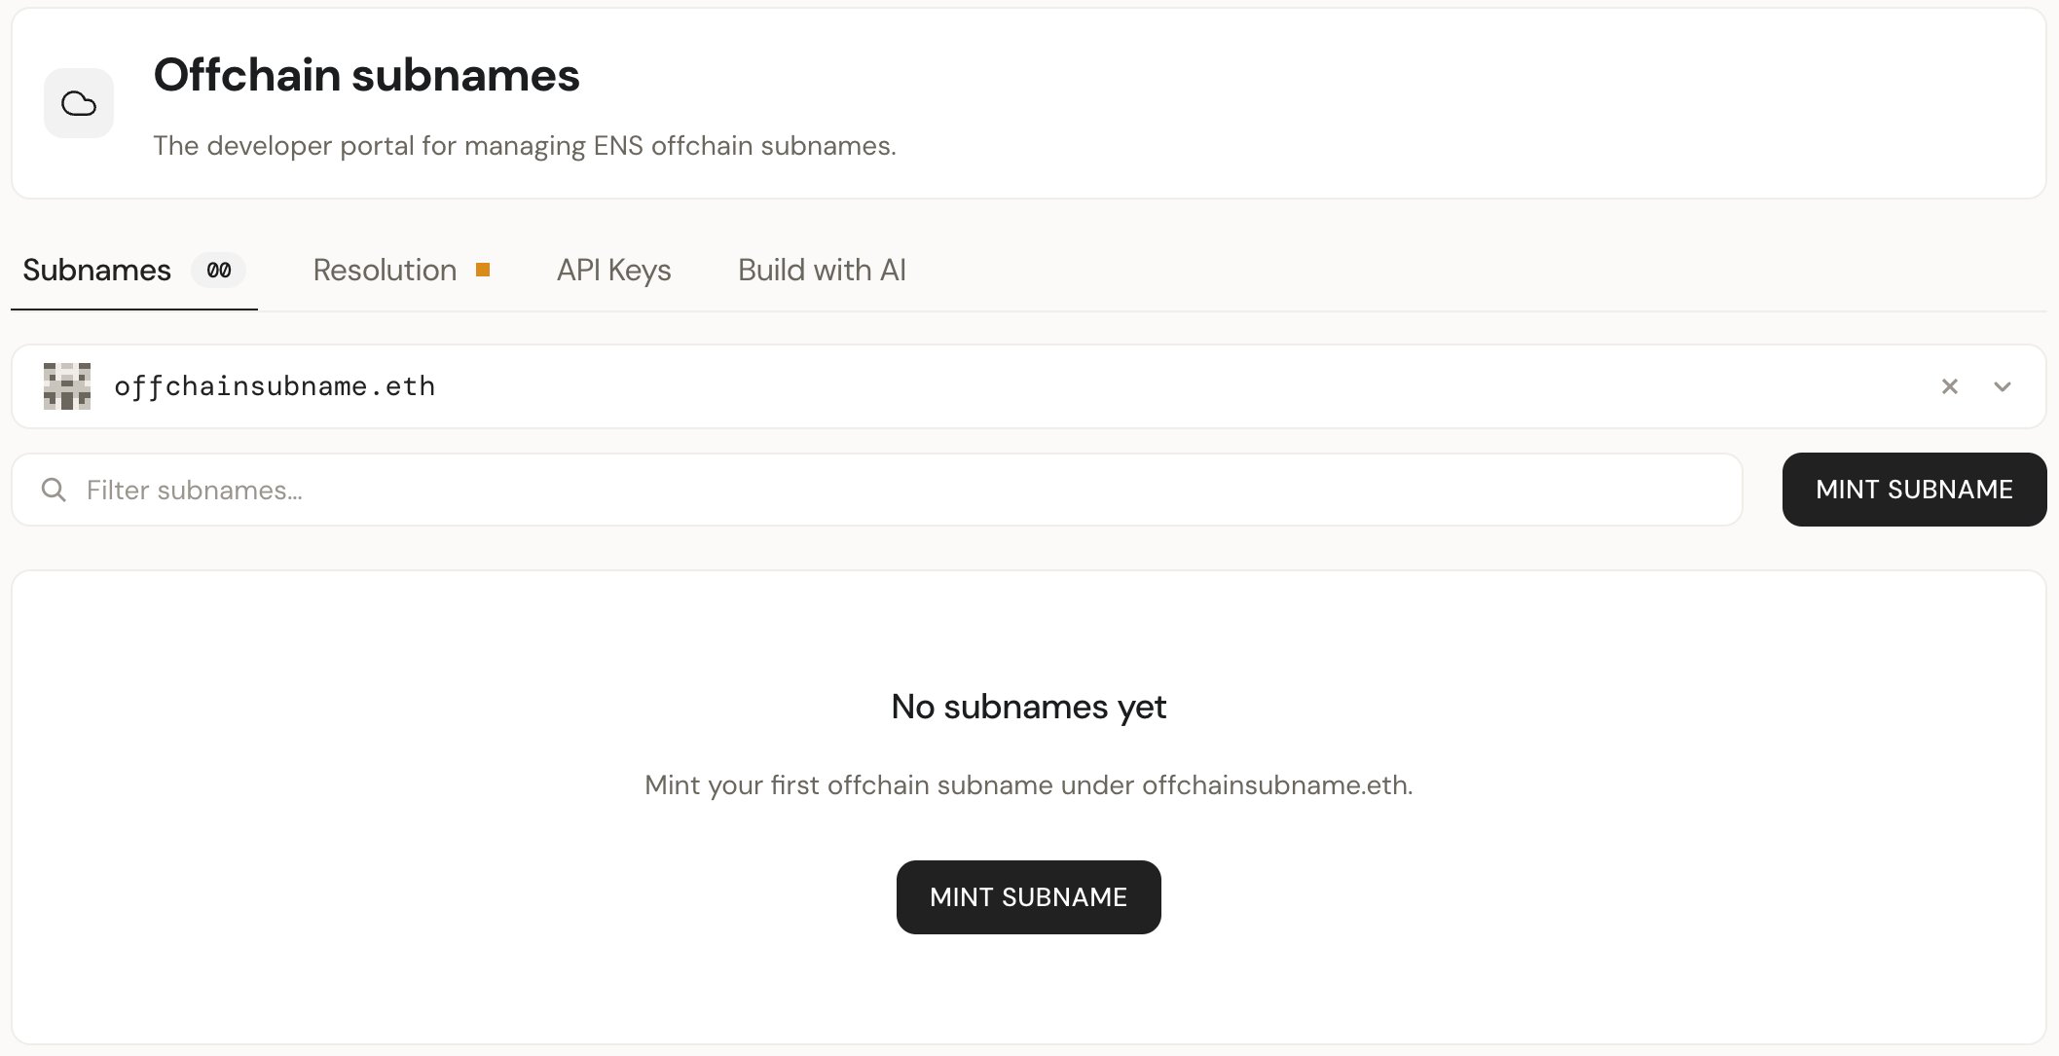This screenshot has height=1056, width=2059.
Task: Expand the ENS name selector chevron
Action: pos(2003,386)
